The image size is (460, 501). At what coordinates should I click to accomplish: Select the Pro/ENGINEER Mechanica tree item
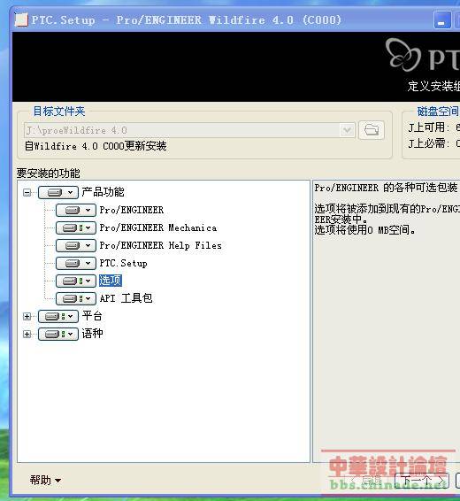(158, 227)
